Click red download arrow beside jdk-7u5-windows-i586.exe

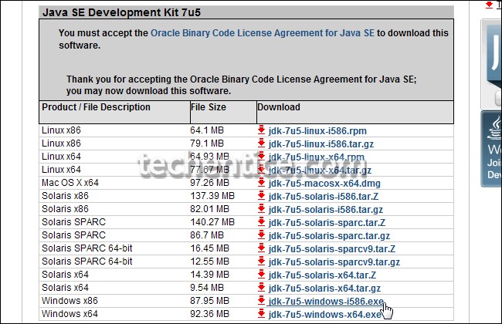coord(261,300)
